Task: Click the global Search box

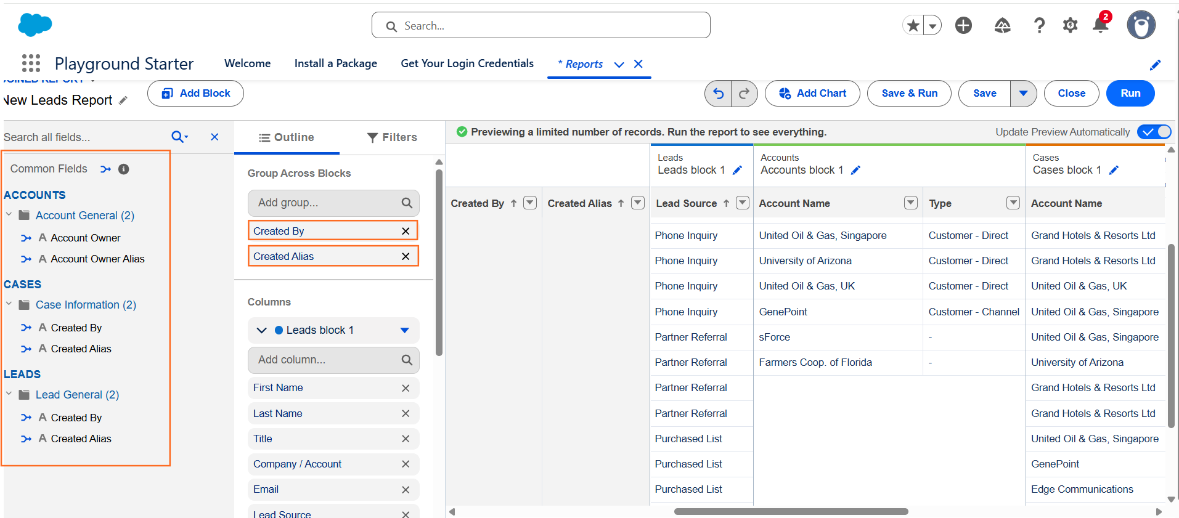Action: click(541, 25)
